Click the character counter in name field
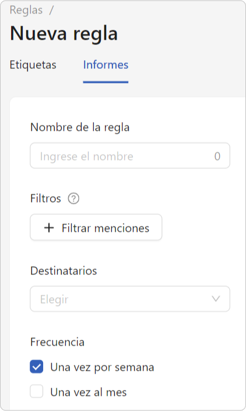 (217, 156)
